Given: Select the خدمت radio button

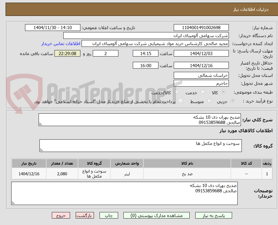Looking at the screenshot, I should click(x=203, y=92).
